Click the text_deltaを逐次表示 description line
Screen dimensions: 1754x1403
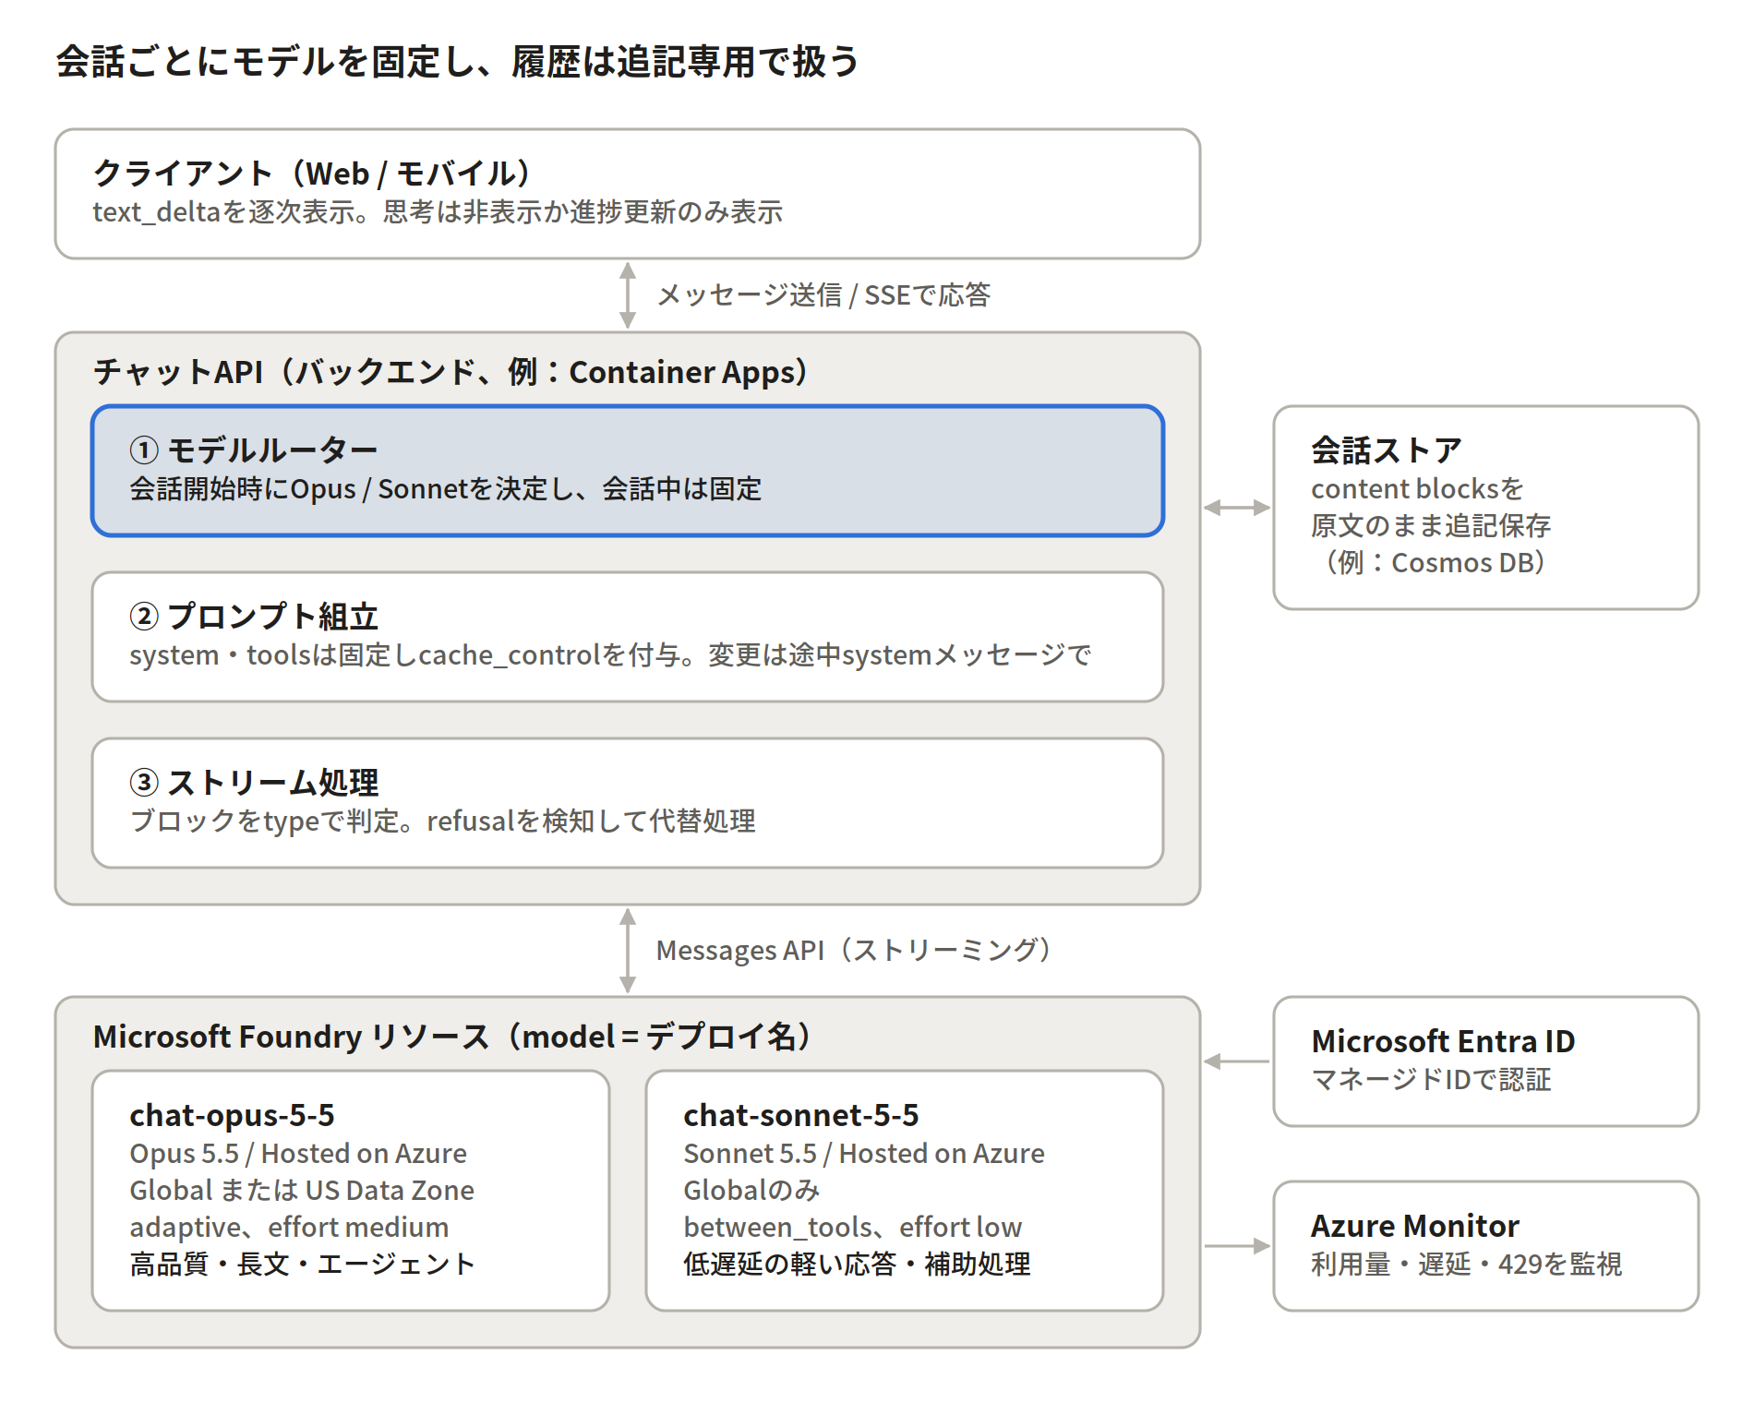tap(438, 212)
